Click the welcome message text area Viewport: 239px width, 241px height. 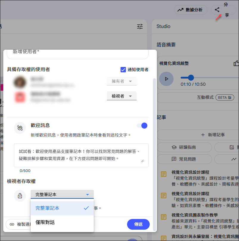pyautogui.click(x=81, y=155)
